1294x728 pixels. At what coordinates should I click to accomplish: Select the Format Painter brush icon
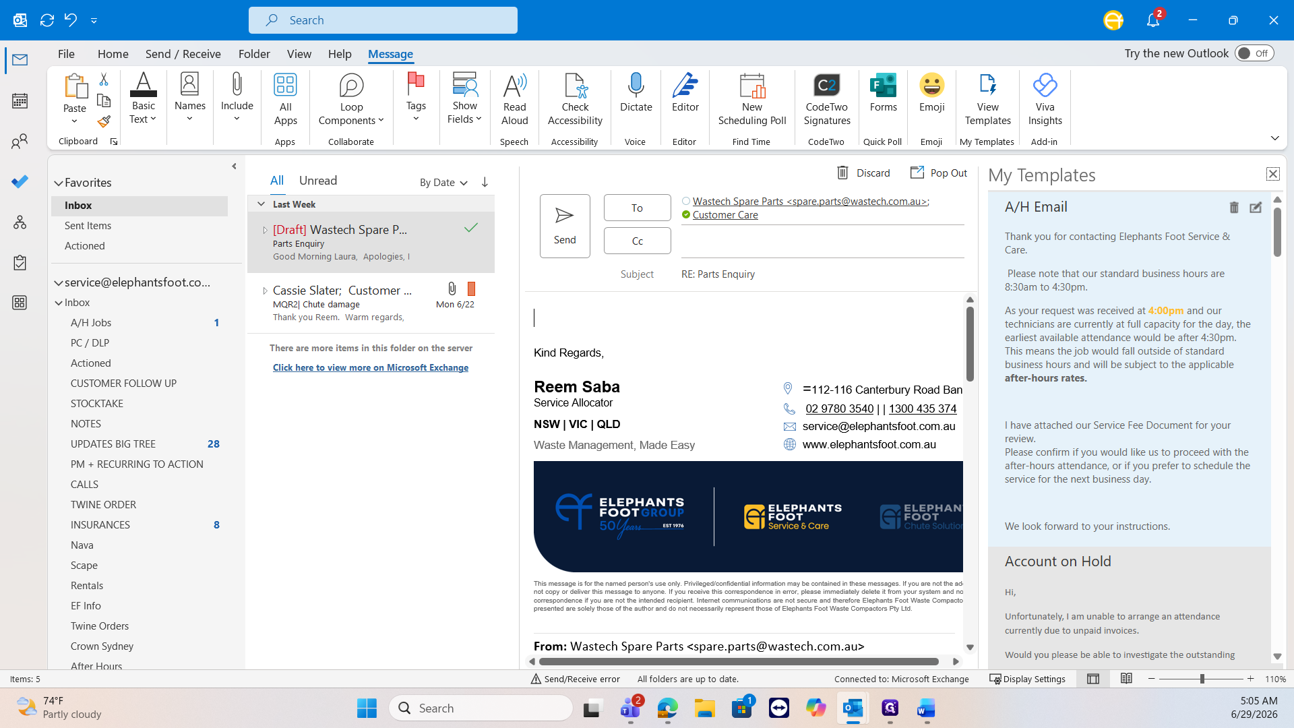click(104, 121)
